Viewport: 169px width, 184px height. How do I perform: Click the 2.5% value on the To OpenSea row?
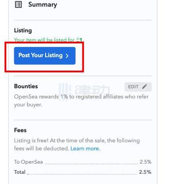pos(146,162)
